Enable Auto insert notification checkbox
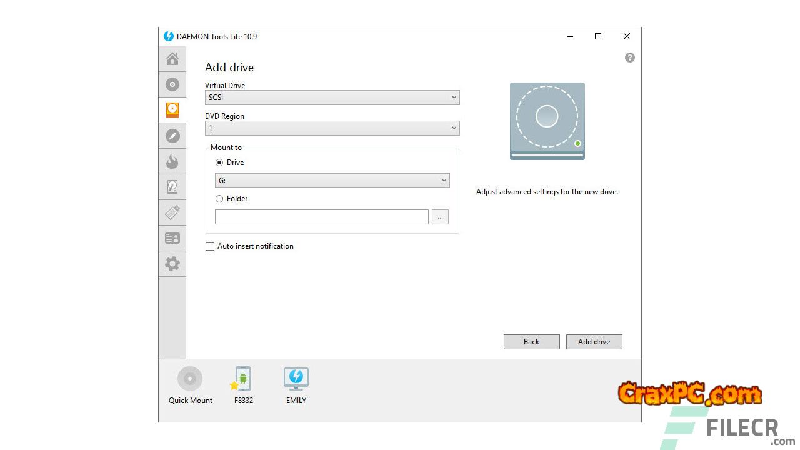 [x=210, y=246]
